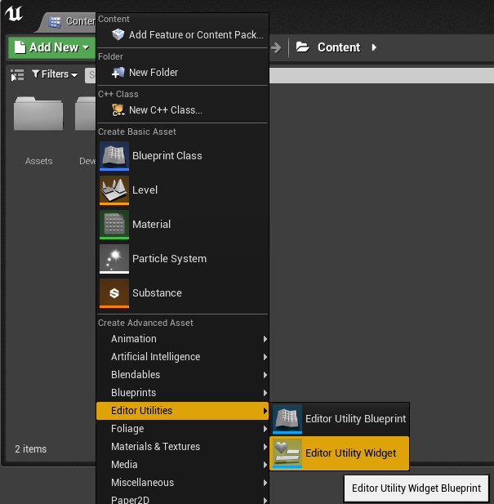
Task: Click the New Folder plus icon
Action: point(118,73)
